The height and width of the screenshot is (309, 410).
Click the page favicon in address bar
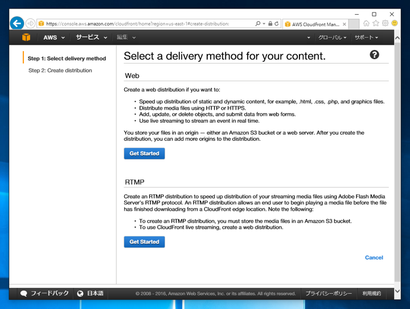pos(42,24)
